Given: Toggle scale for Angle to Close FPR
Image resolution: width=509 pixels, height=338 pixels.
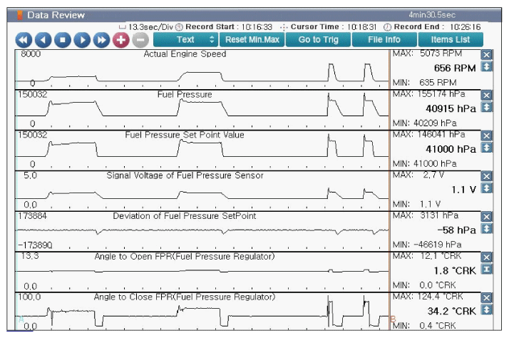Looking at the screenshot, I should [x=487, y=309].
